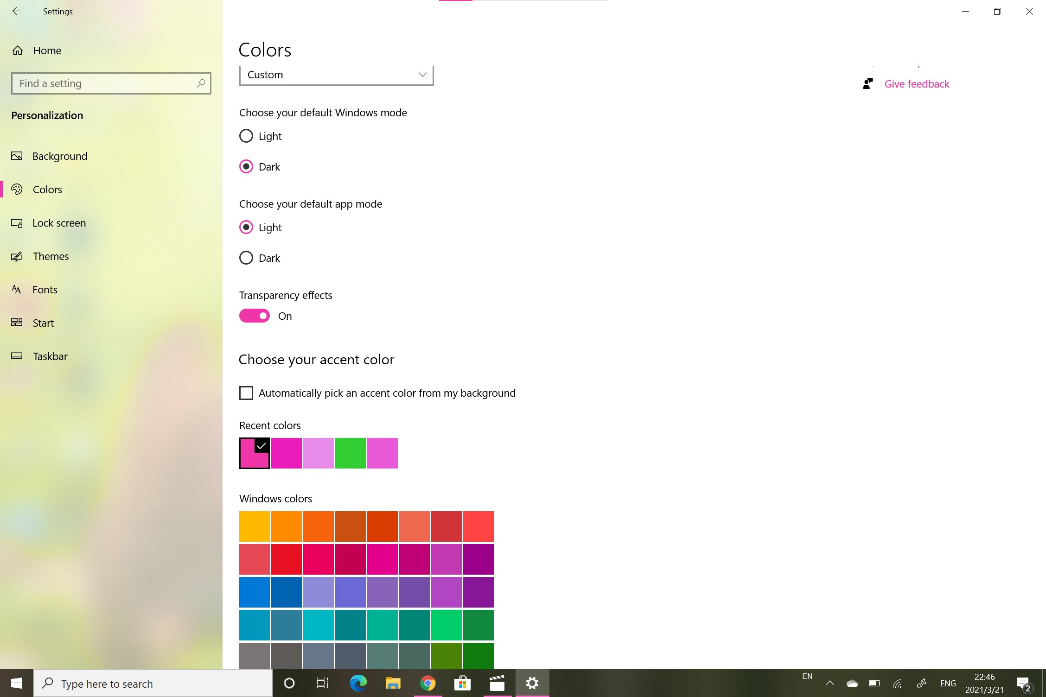Go to the Themes page
This screenshot has height=697, width=1046.
51,256
